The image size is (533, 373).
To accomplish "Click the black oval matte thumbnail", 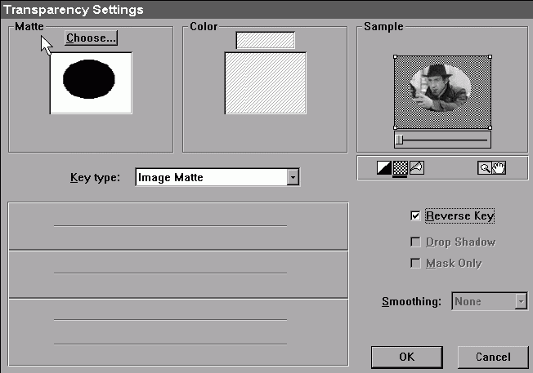I will coord(92,82).
